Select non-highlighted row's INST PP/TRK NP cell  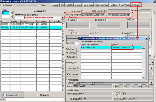[28, 24]
